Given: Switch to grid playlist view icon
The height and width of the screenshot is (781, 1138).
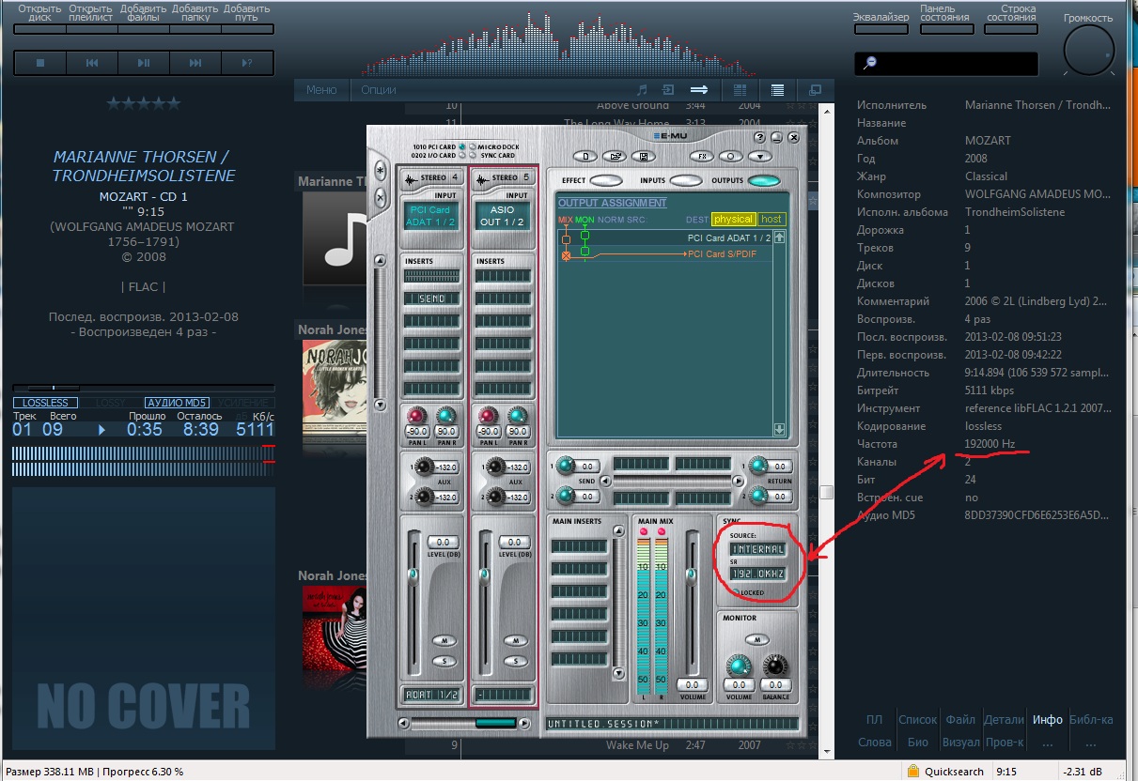Looking at the screenshot, I should click(x=740, y=90).
